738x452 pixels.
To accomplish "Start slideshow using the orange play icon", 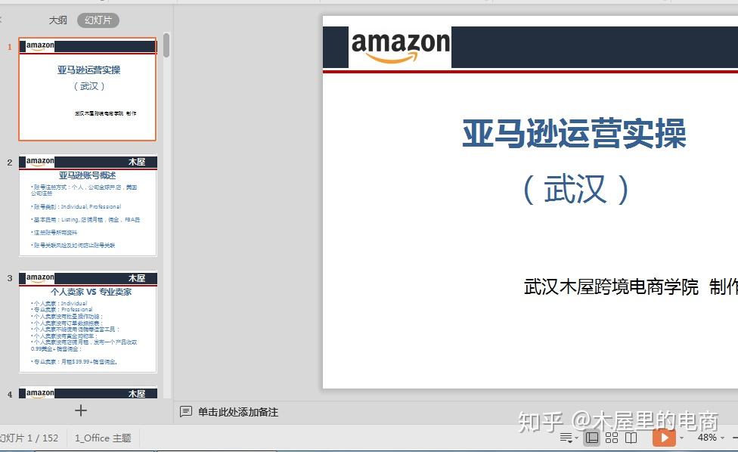I will [664, 438].
